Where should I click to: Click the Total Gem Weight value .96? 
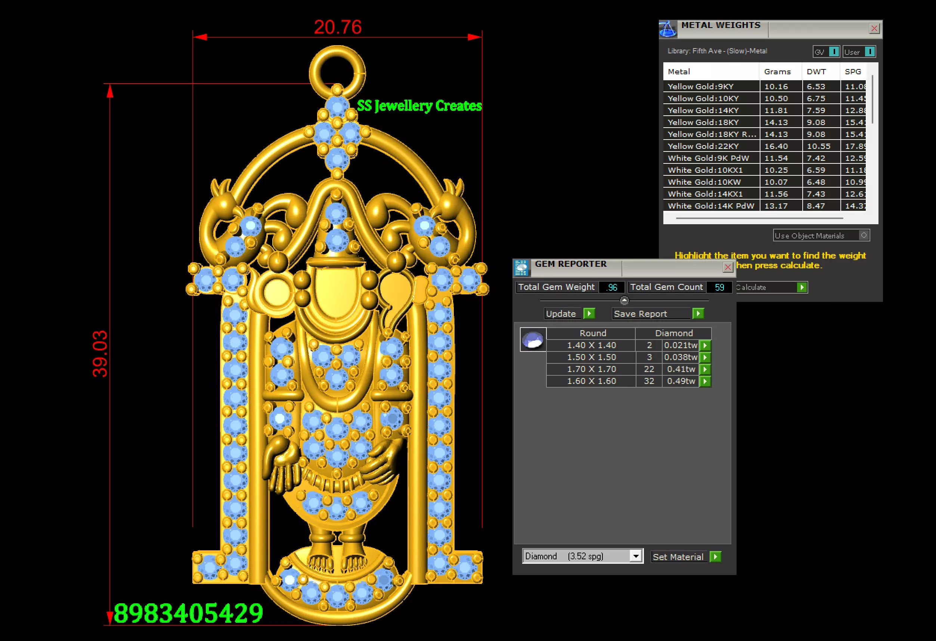pyautogui.click(x=612, y=287)
